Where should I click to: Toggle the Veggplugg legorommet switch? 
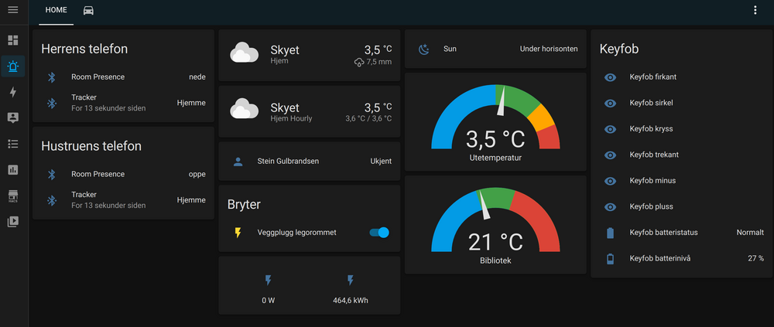pyautogui.click(x=378, y=232)
